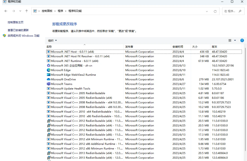Open 程序 breadcrumb
The image size is (247, 161).
[60, 11]
